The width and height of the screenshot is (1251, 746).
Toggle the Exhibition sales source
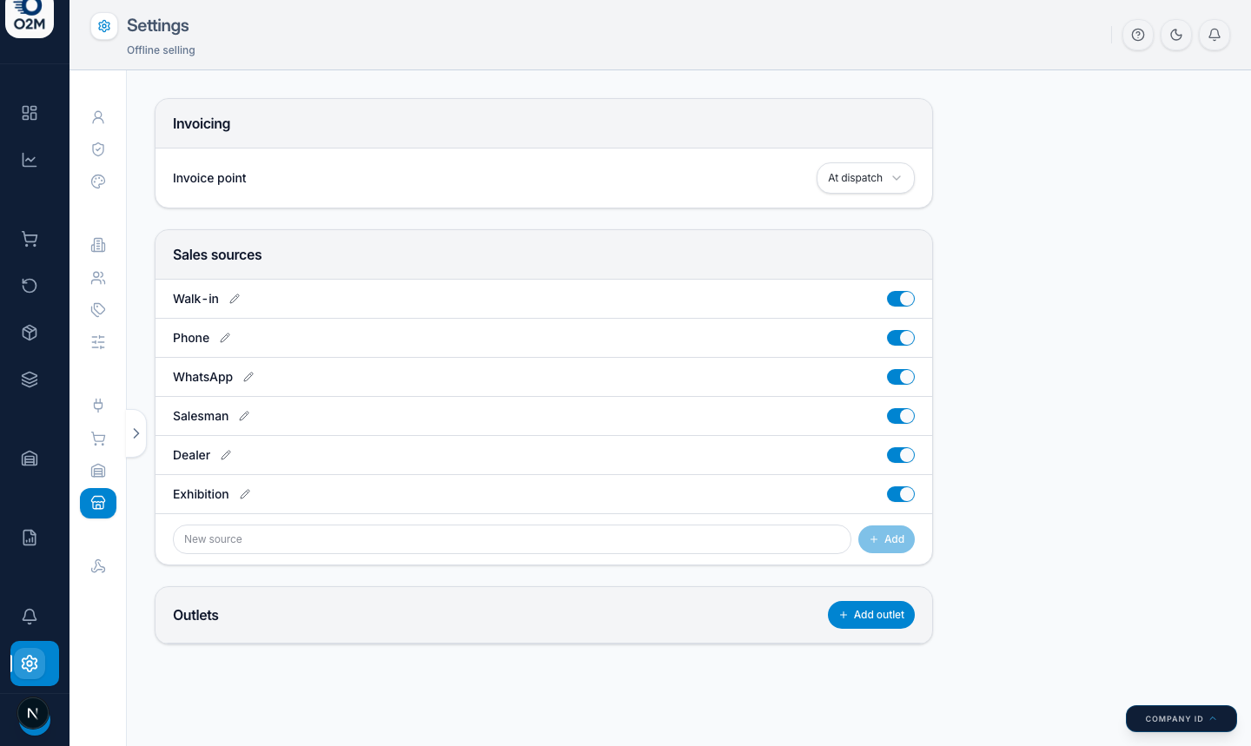(901, 494)
